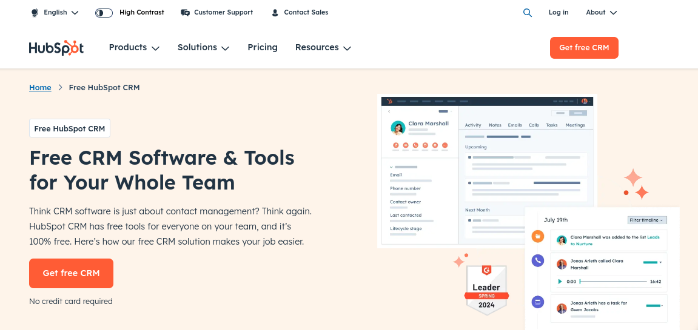Image resolution: width=698 pixels, height=330 pixels.
Task: Open the search magnifier icon
Action: pyautogui.click(x=528, y=13)
